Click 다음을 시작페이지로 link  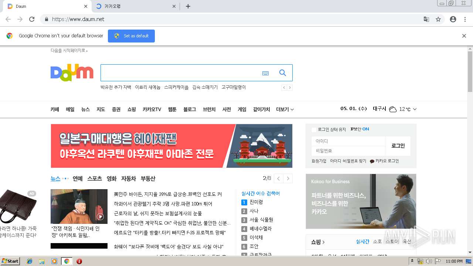69,51
